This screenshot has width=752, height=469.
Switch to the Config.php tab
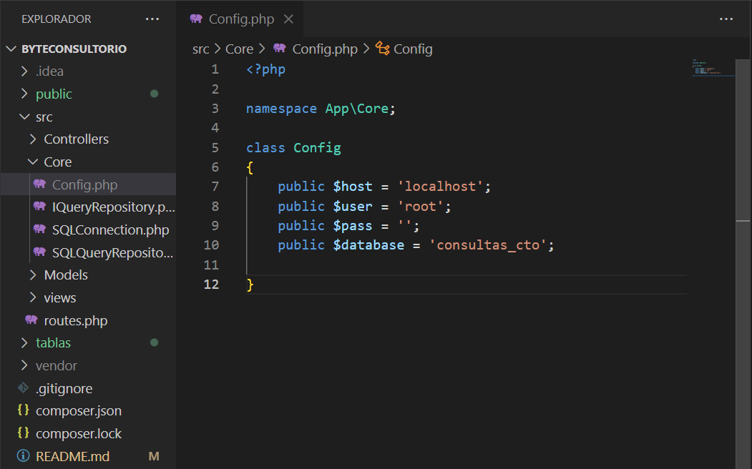pos(240,19)
